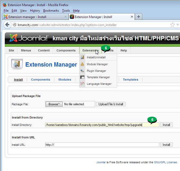Click Firefox logo in title bar
This screenshot has width=180, height=171.
5,5
